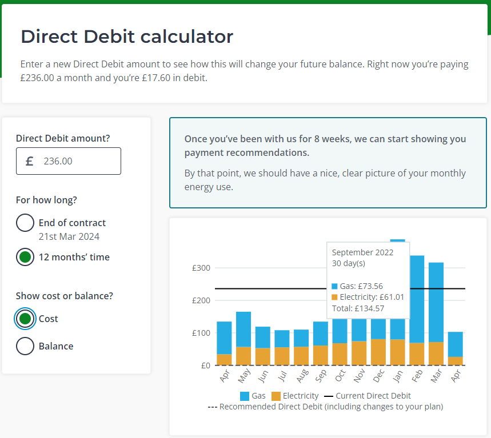
Task: Click the pound sign in the amount field
Action: [29, 161]
